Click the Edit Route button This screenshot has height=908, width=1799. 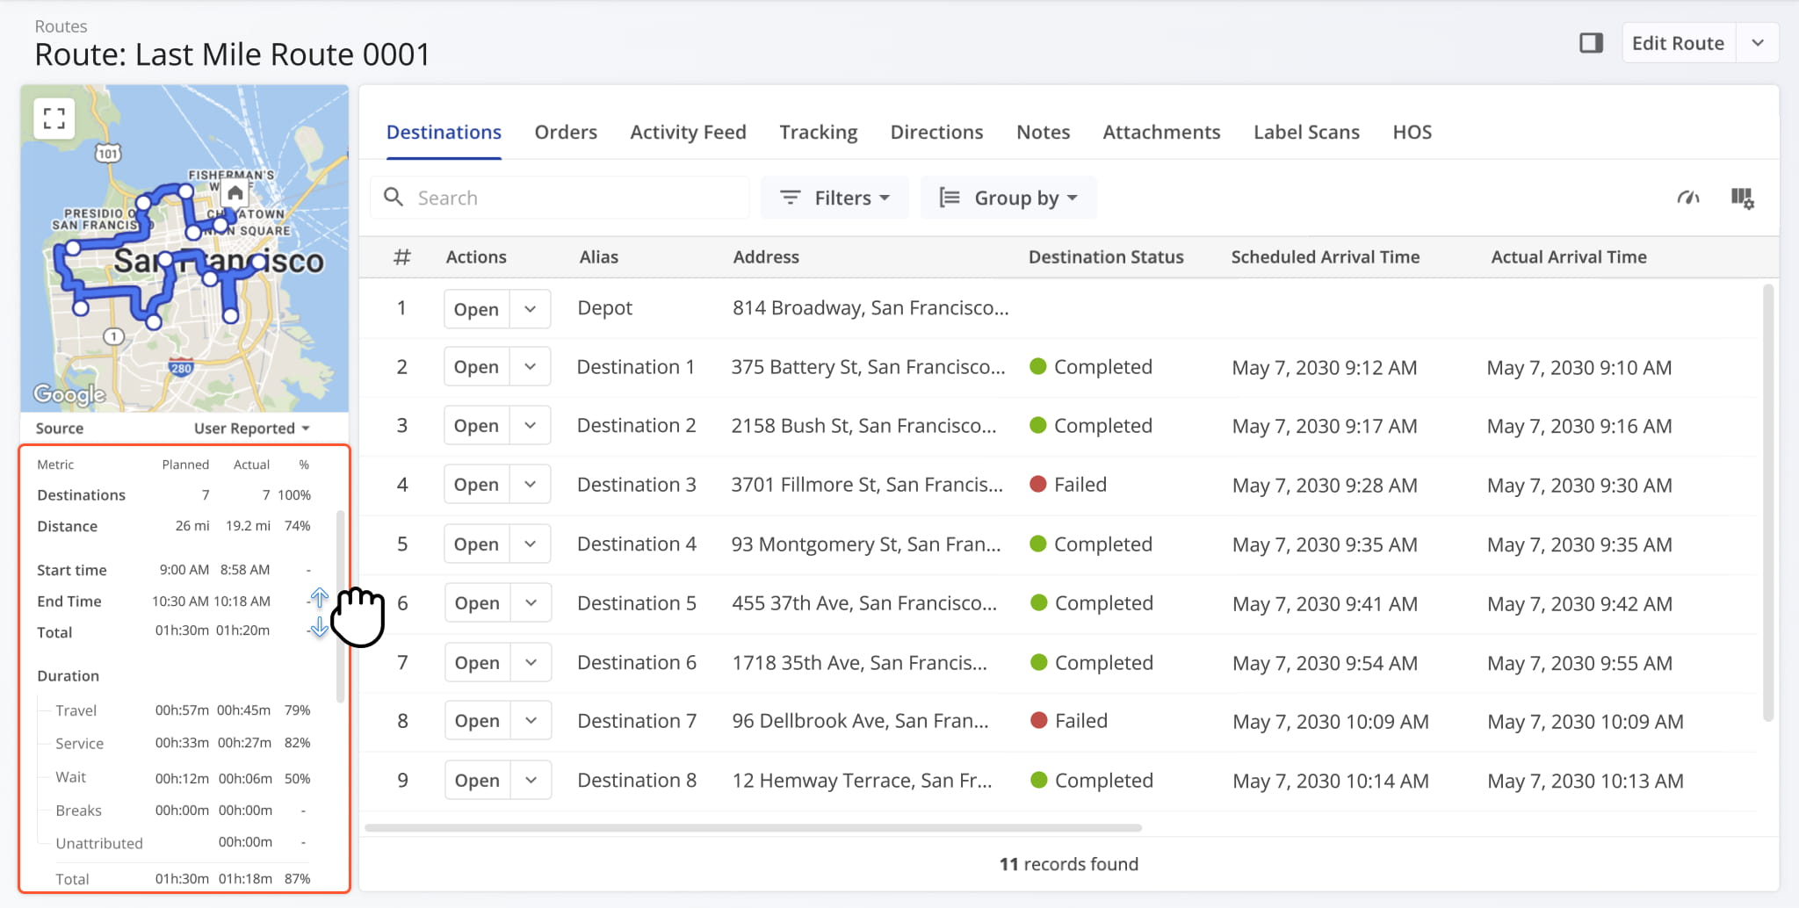[1677, 43]
